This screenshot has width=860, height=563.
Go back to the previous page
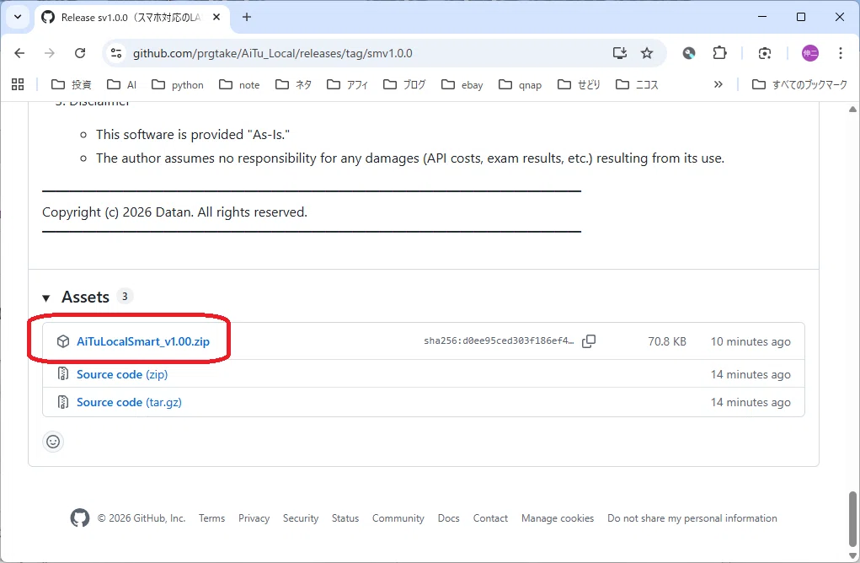(x=19, y=53)
